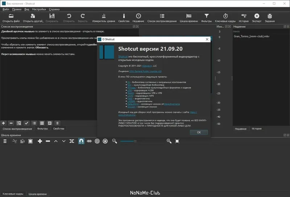Show the Недавние clock icon panel
Screen dimensions: 290x197
(138, 18)
